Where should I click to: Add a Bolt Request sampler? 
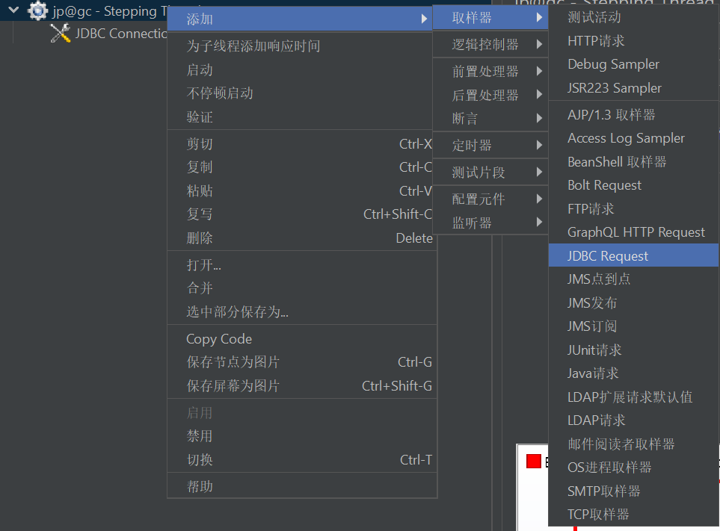[634, 185]
